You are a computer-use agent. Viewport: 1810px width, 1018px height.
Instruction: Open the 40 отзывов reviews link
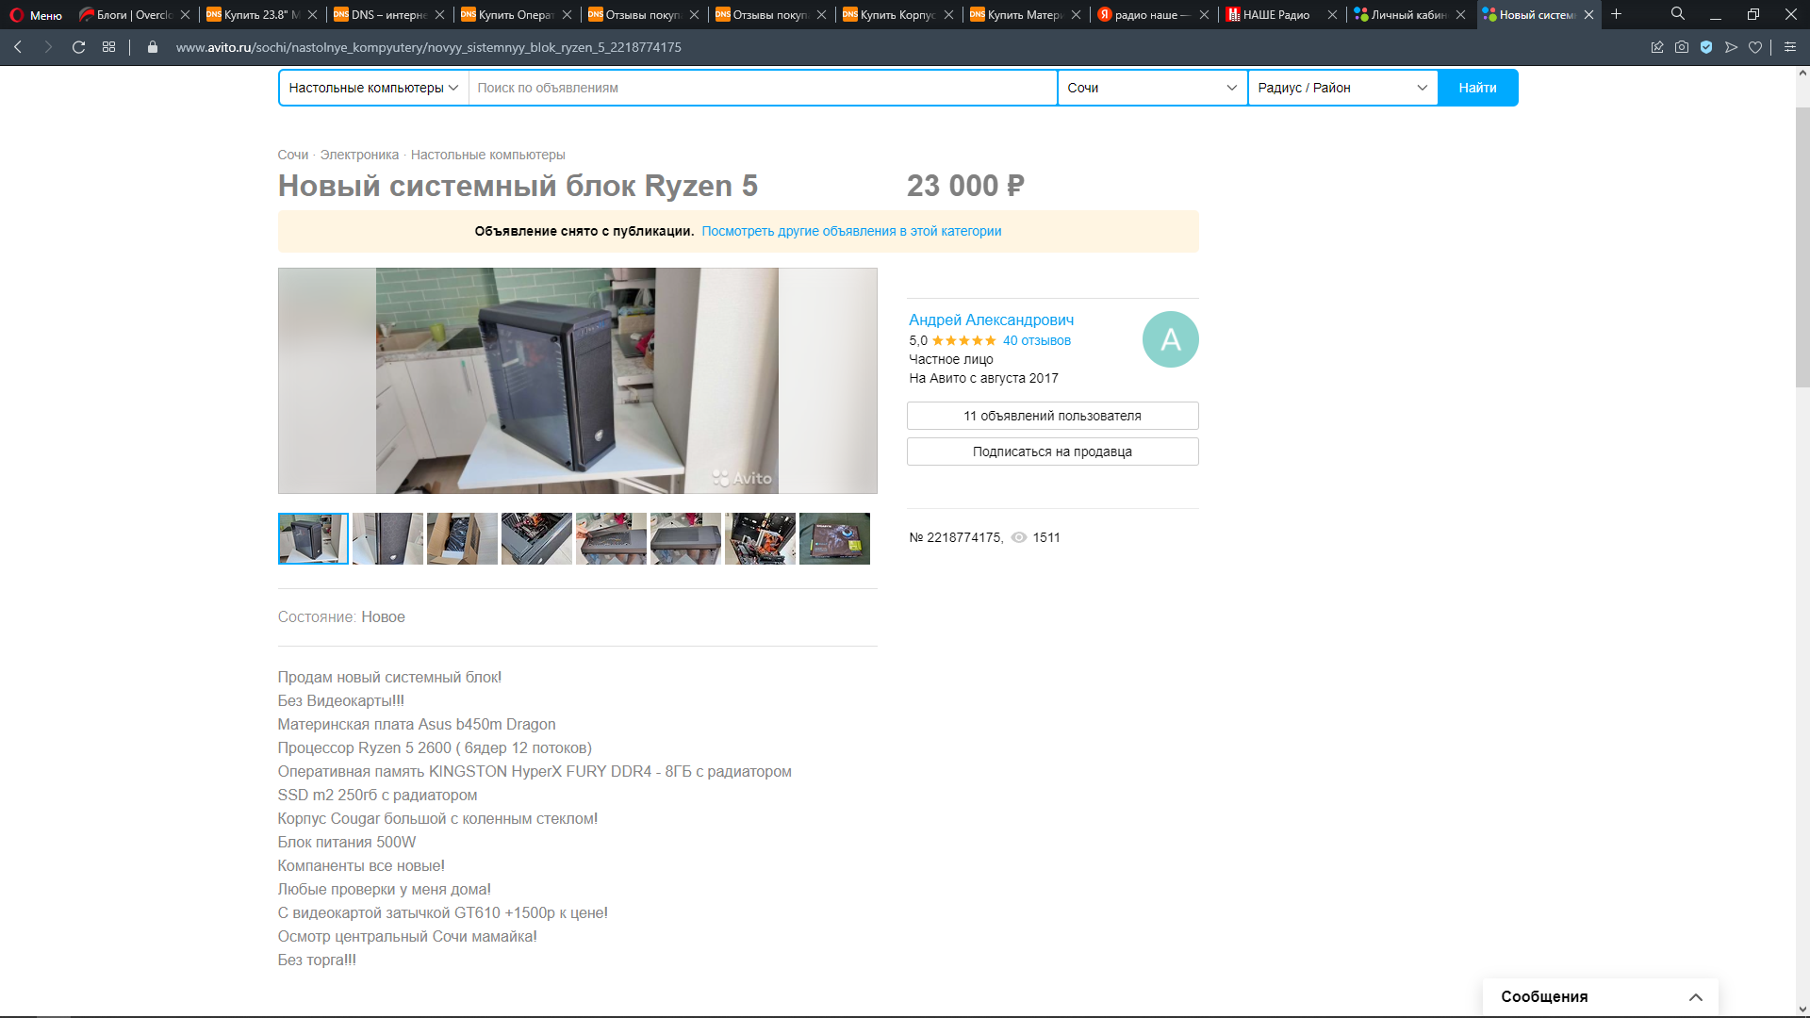tap(1036, 340)
